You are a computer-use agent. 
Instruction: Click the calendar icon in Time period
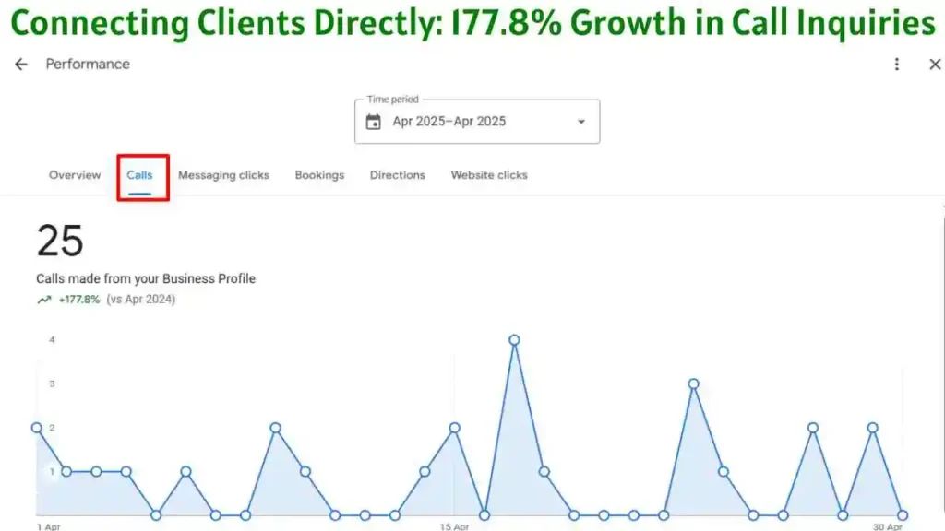[374, 122]
